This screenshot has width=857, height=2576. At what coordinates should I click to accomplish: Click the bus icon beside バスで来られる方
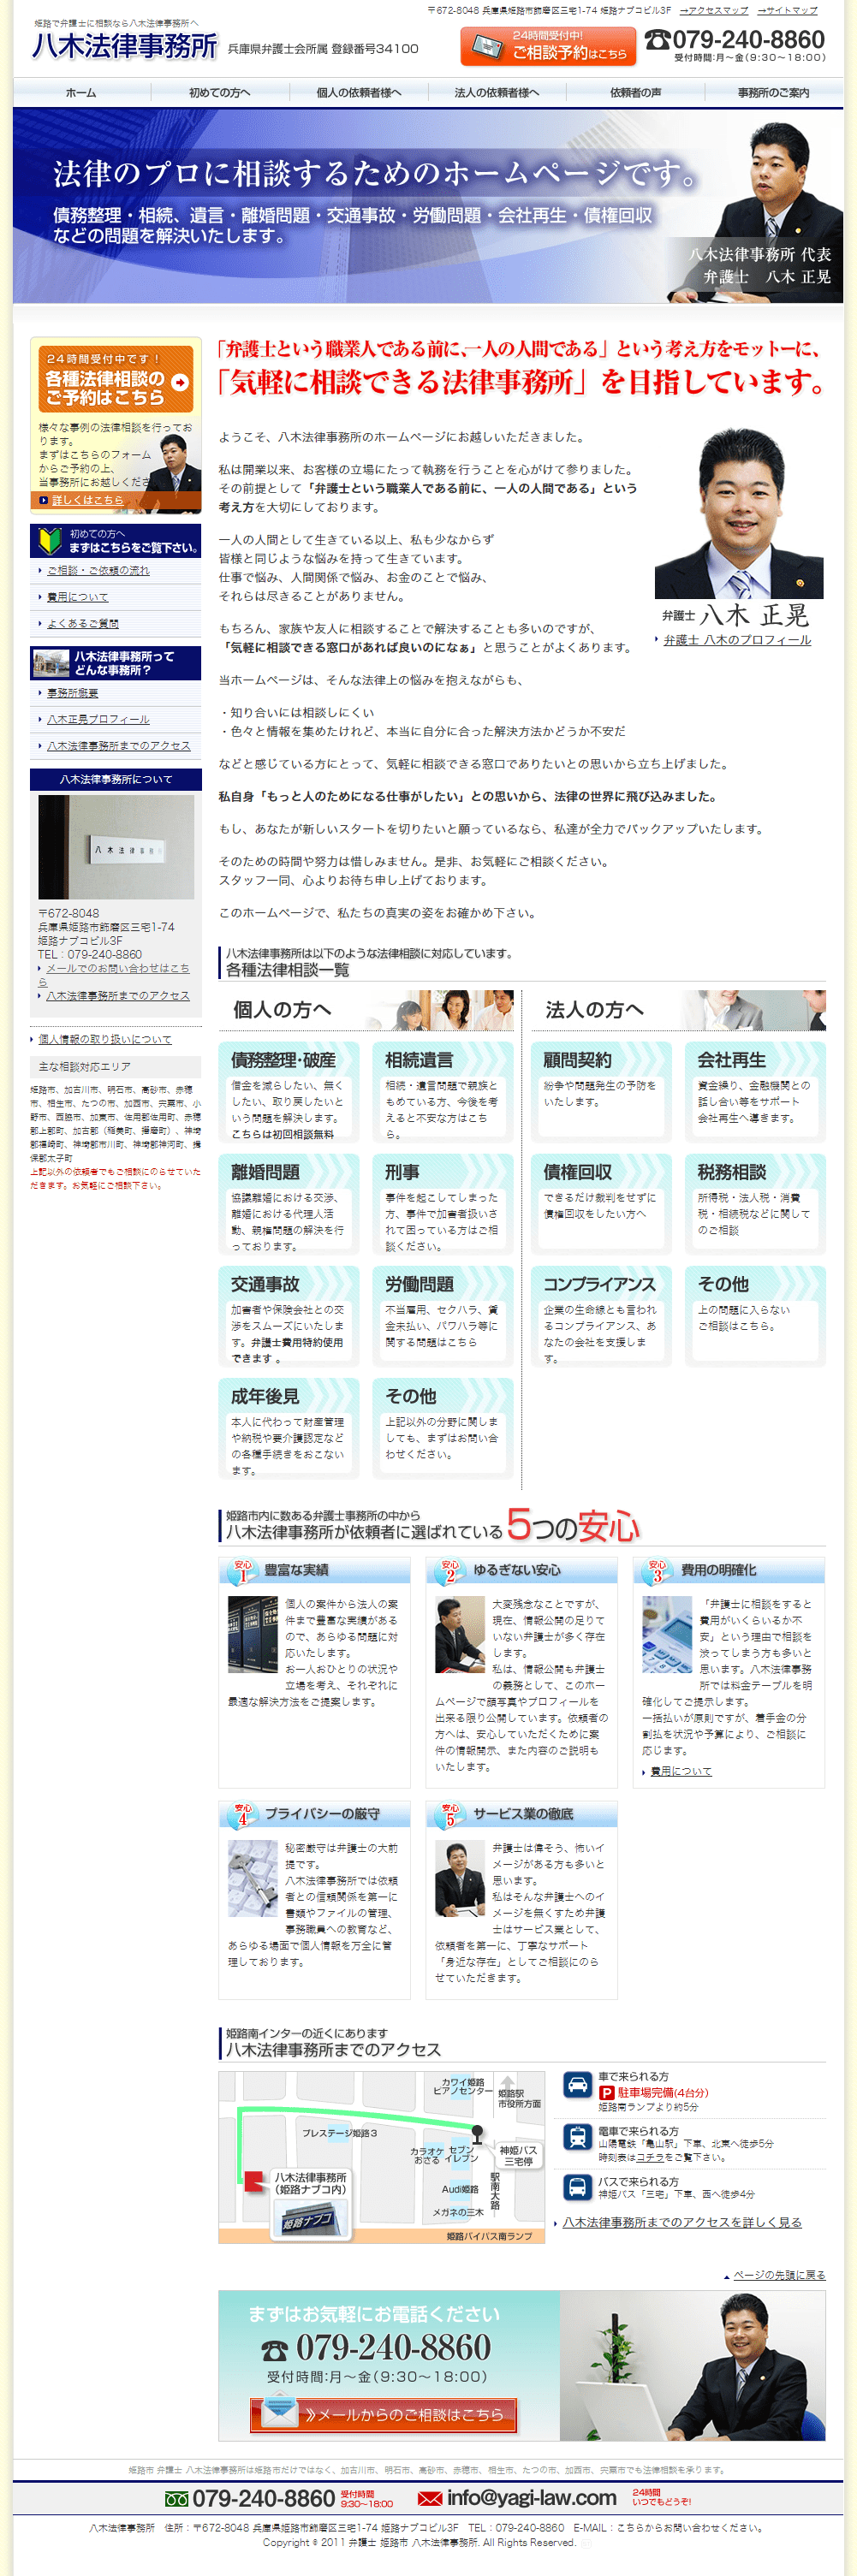tap(577, 2189)
